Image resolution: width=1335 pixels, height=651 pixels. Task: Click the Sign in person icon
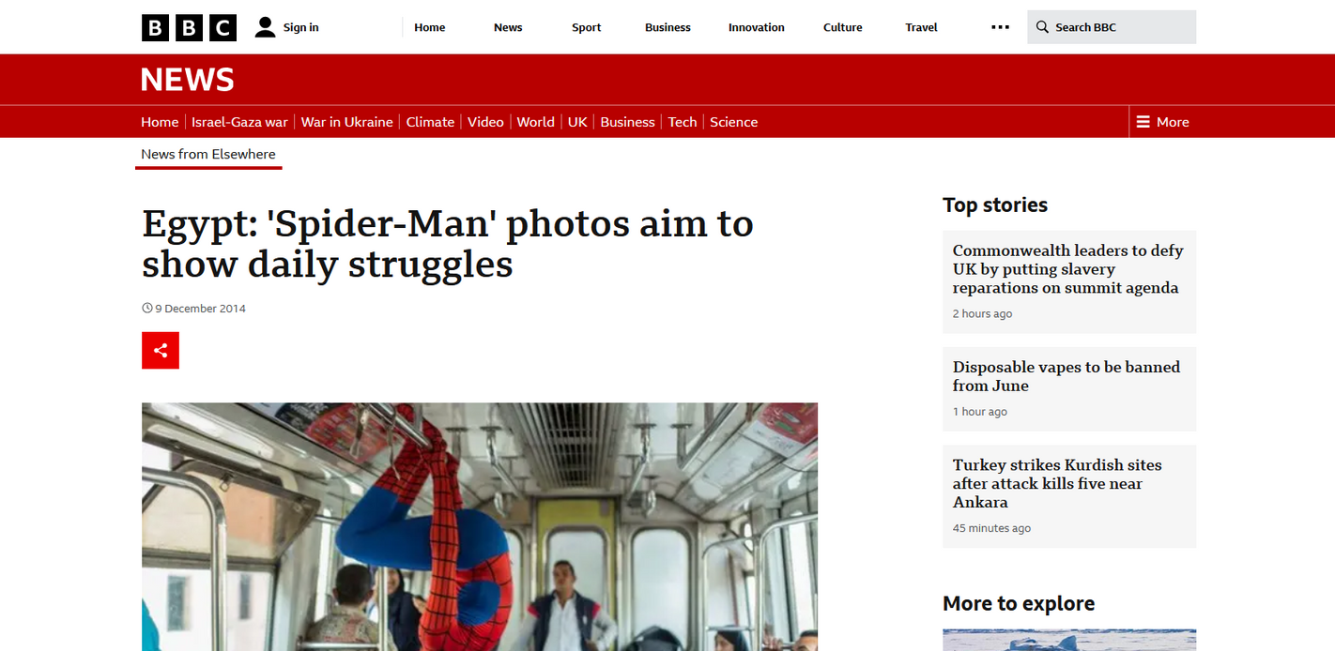266,27
